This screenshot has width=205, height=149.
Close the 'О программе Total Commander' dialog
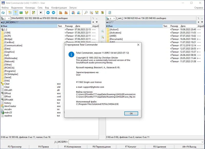[138, 45]
